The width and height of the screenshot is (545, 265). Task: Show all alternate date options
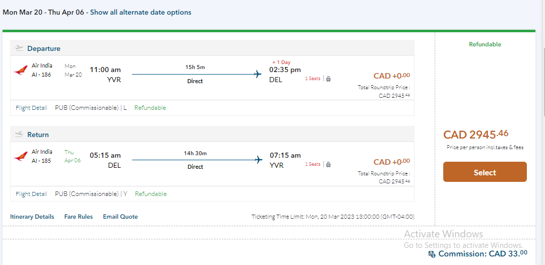[141, 12]
